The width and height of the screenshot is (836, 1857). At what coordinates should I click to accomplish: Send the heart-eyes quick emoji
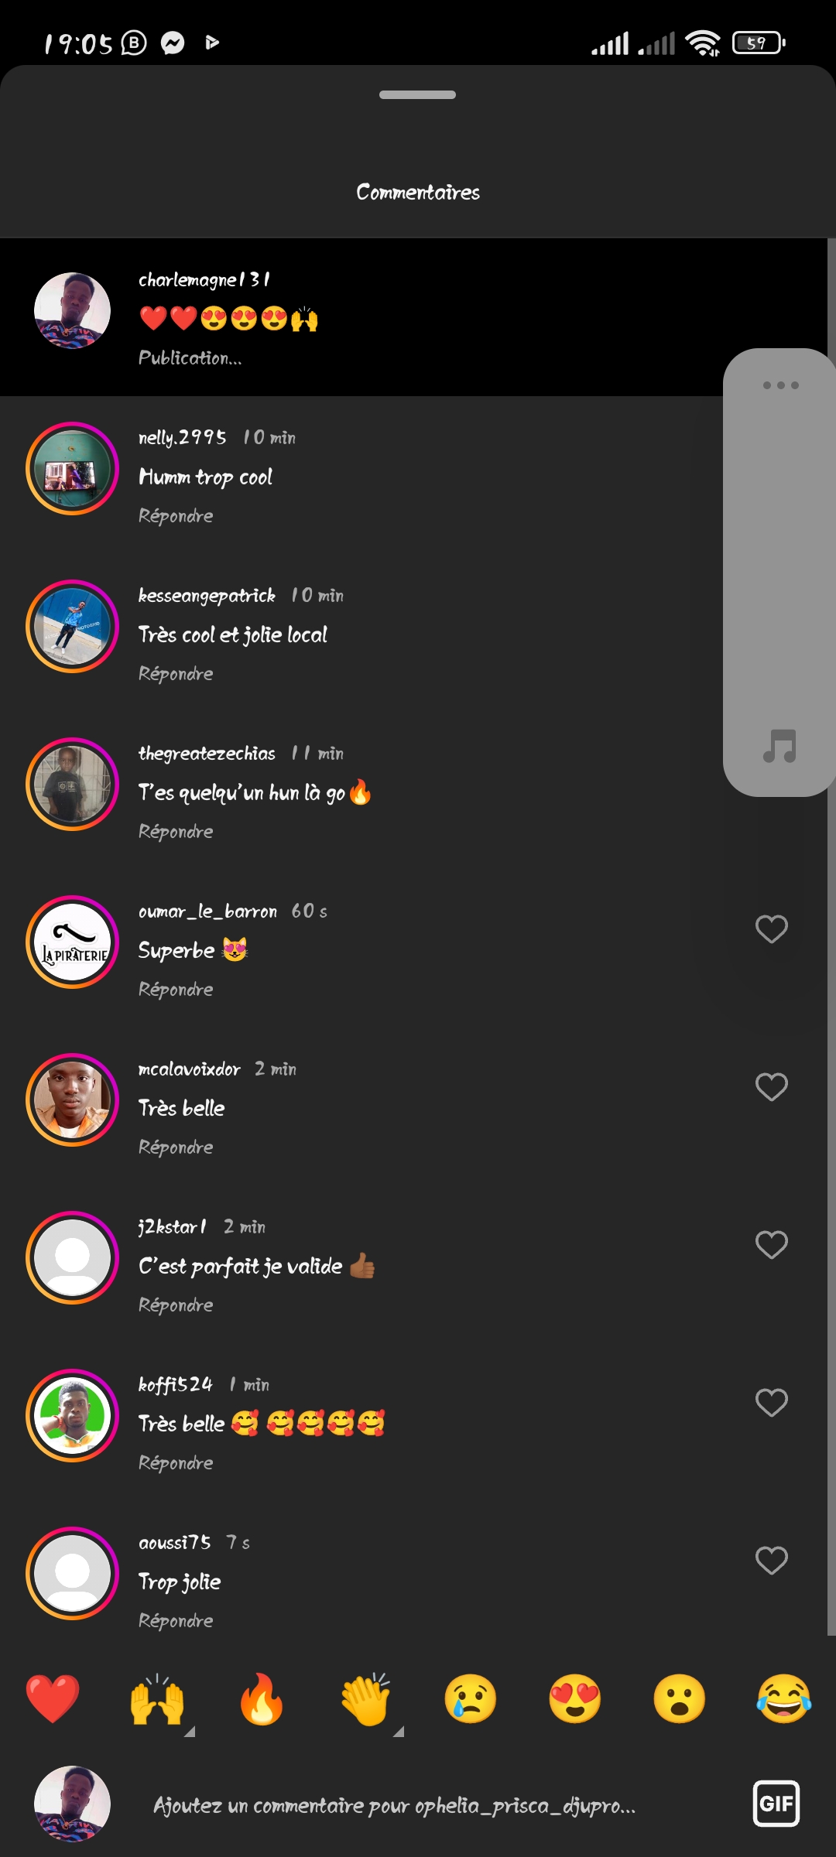(574, 1699)
